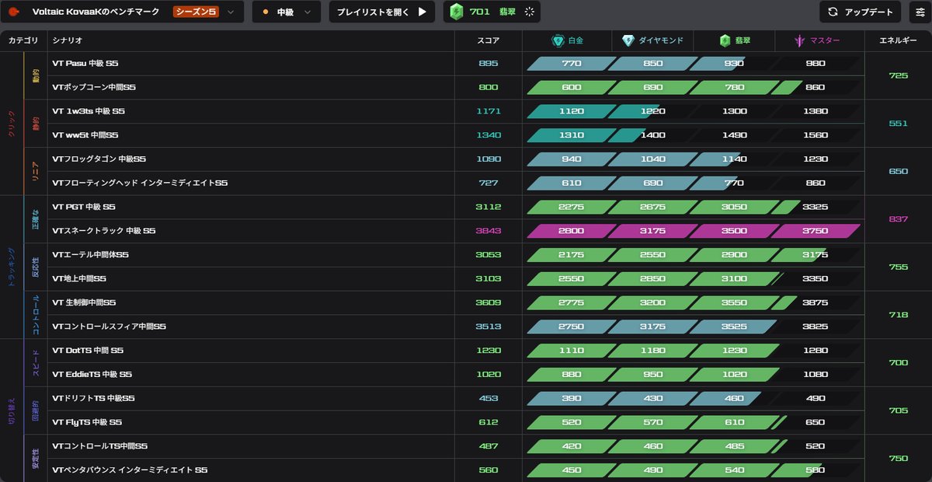This screenshot has height=482, width=932.
Task: Select the VT PGT 中級 S5 scenario
Action: 83,207
